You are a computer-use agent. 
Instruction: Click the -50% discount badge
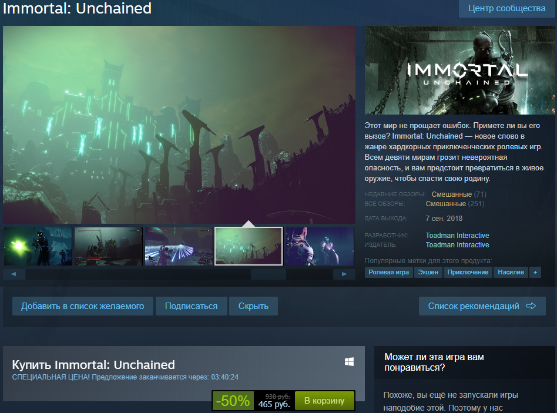233,401
